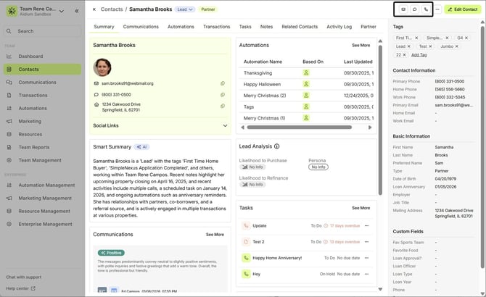This screenshot has width=486, height=297.
Task: Open more options for Update task
Action: tap(367, 225)
